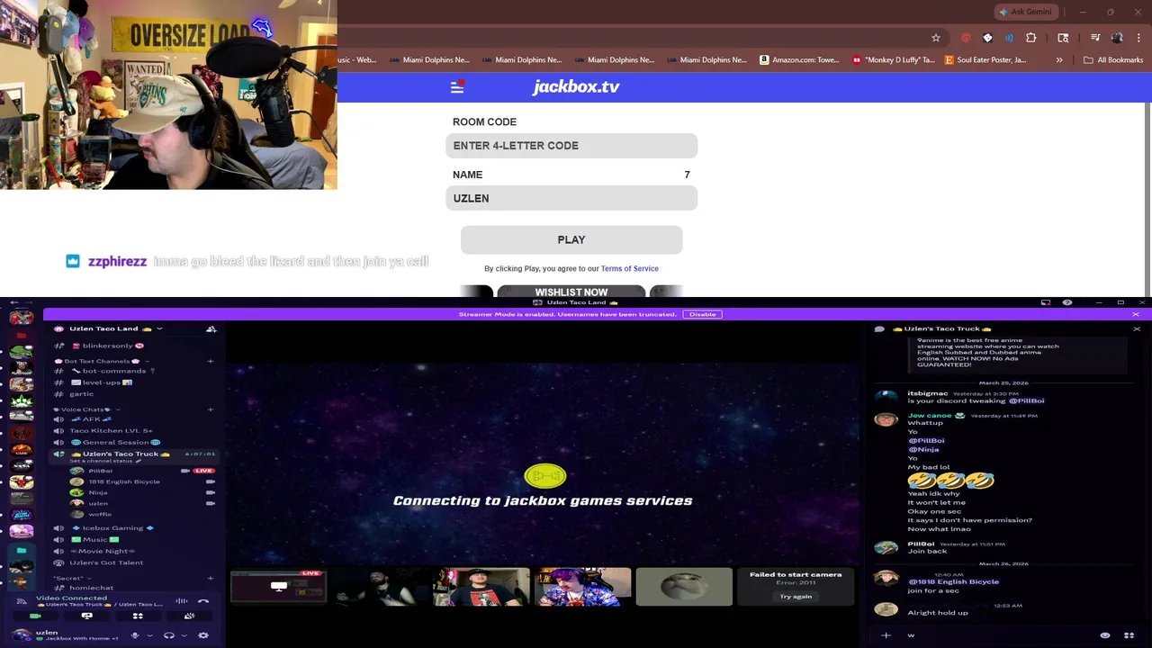The width and height of the screenshot is (1152, 648).
Task: Open the Chrome profile avatar
Action: (1117, 38)
